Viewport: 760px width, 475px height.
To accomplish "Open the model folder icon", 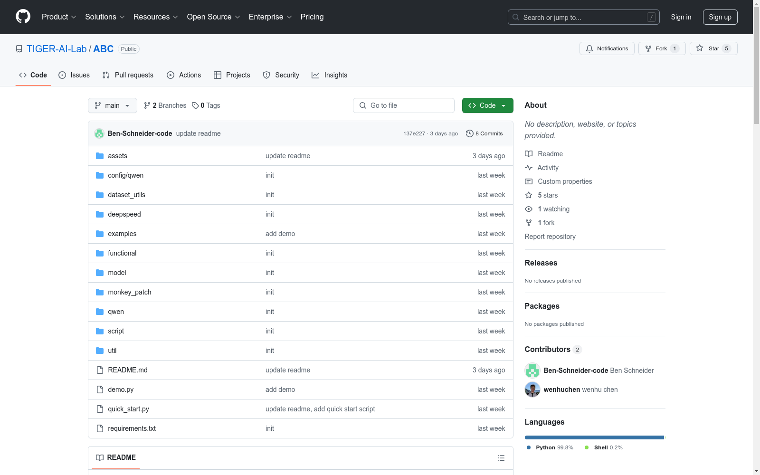I will (x=100, y=273).
